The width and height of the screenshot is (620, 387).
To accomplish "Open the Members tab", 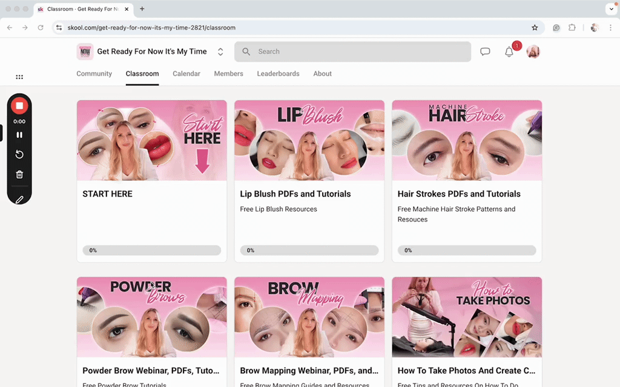I will (x=228, y=74).
